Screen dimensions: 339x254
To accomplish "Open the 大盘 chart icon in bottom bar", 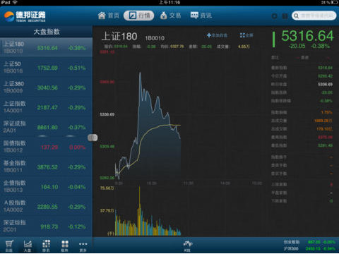I will tap(28, 246).
